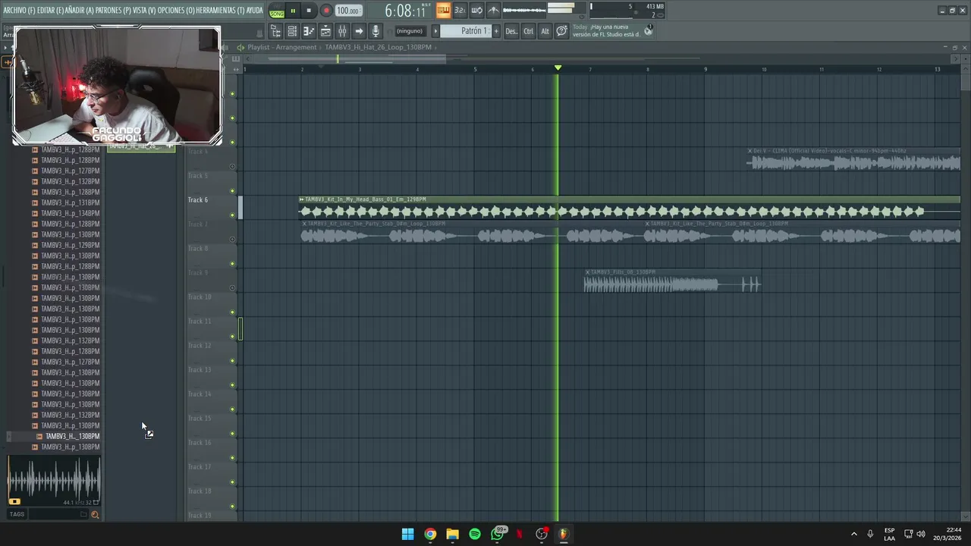Open Spotify from taskbar
The width and height of the screenshot is (971, 546).
pos(475,534)
